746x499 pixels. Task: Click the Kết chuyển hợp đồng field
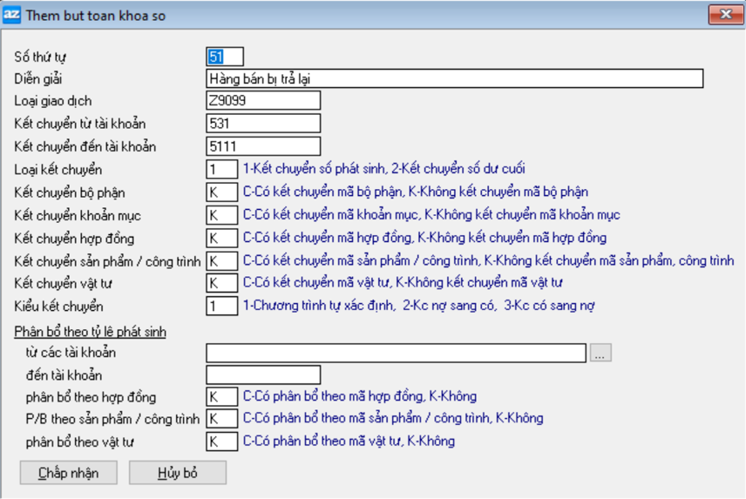click(222, 238)
